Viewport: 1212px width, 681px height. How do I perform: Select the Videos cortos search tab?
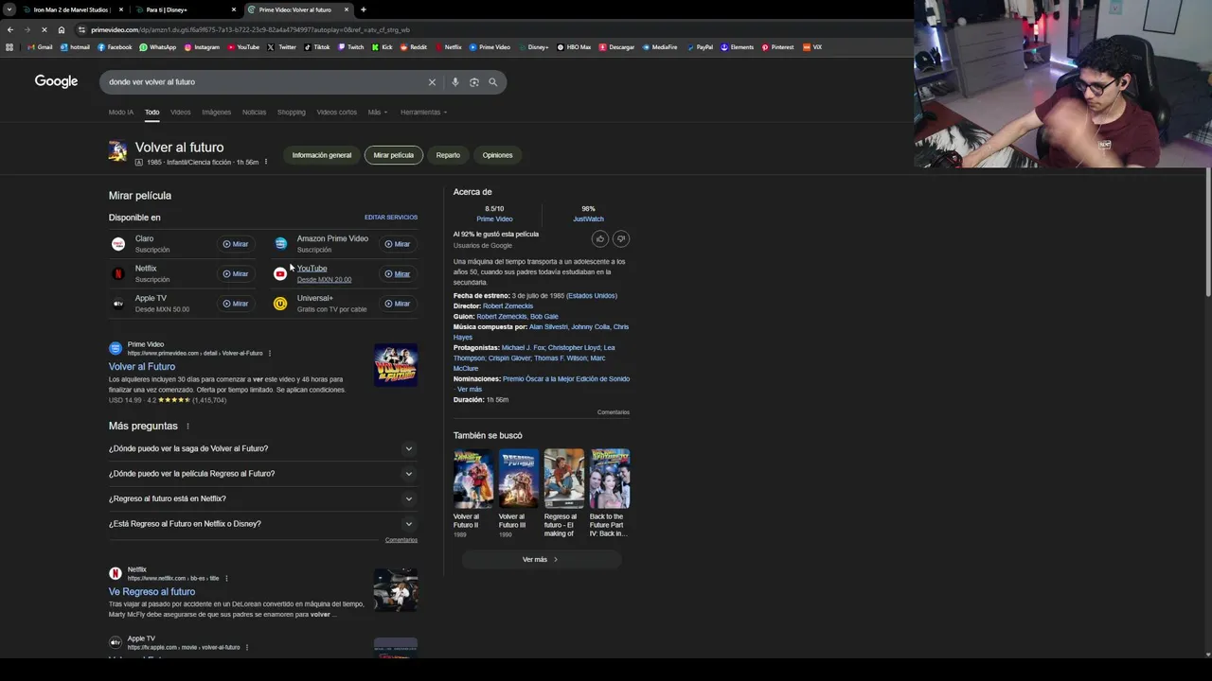pyautogui.click(x=336, y=112)
